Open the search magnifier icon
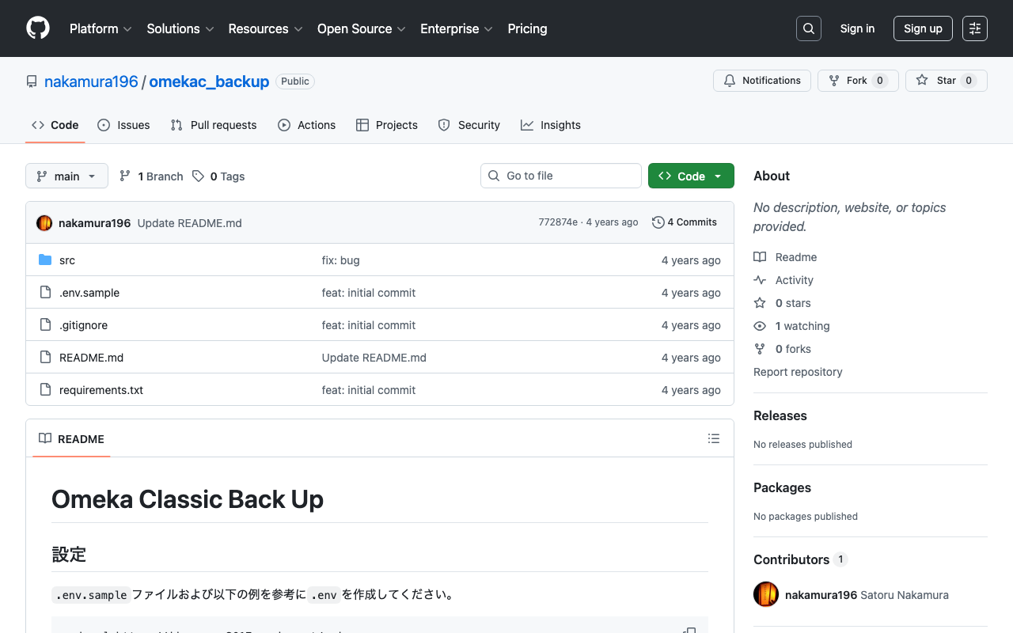Screen dimensions: 1013x633 [x=808, y=28]
